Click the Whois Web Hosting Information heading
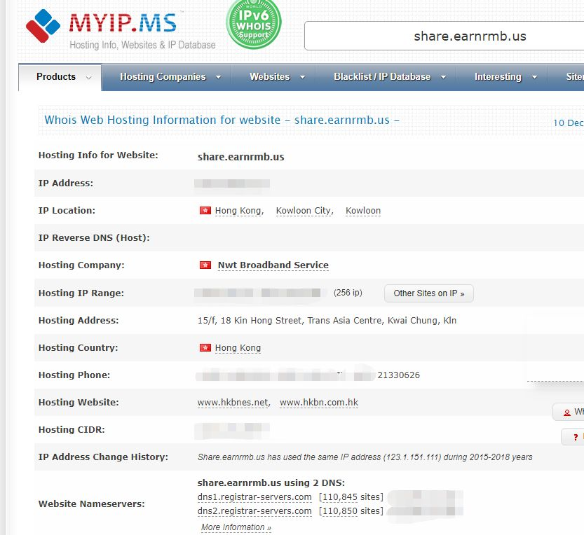584x535 pixels. coord(222,120)
